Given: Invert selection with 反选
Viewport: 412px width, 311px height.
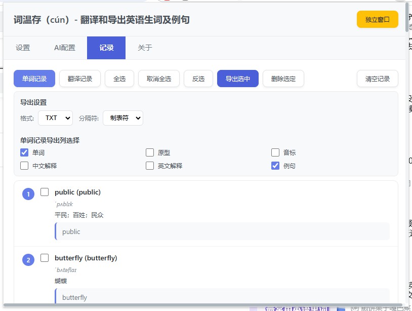Looking at the screenshot, I should (198, 79).
